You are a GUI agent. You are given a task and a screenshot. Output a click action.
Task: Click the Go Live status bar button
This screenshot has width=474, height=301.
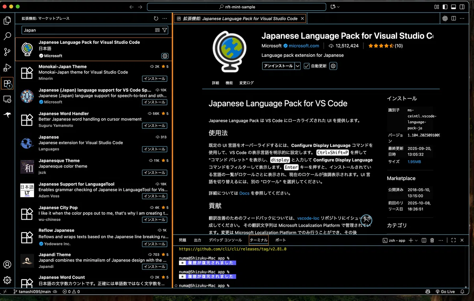(x=445, y=292)
